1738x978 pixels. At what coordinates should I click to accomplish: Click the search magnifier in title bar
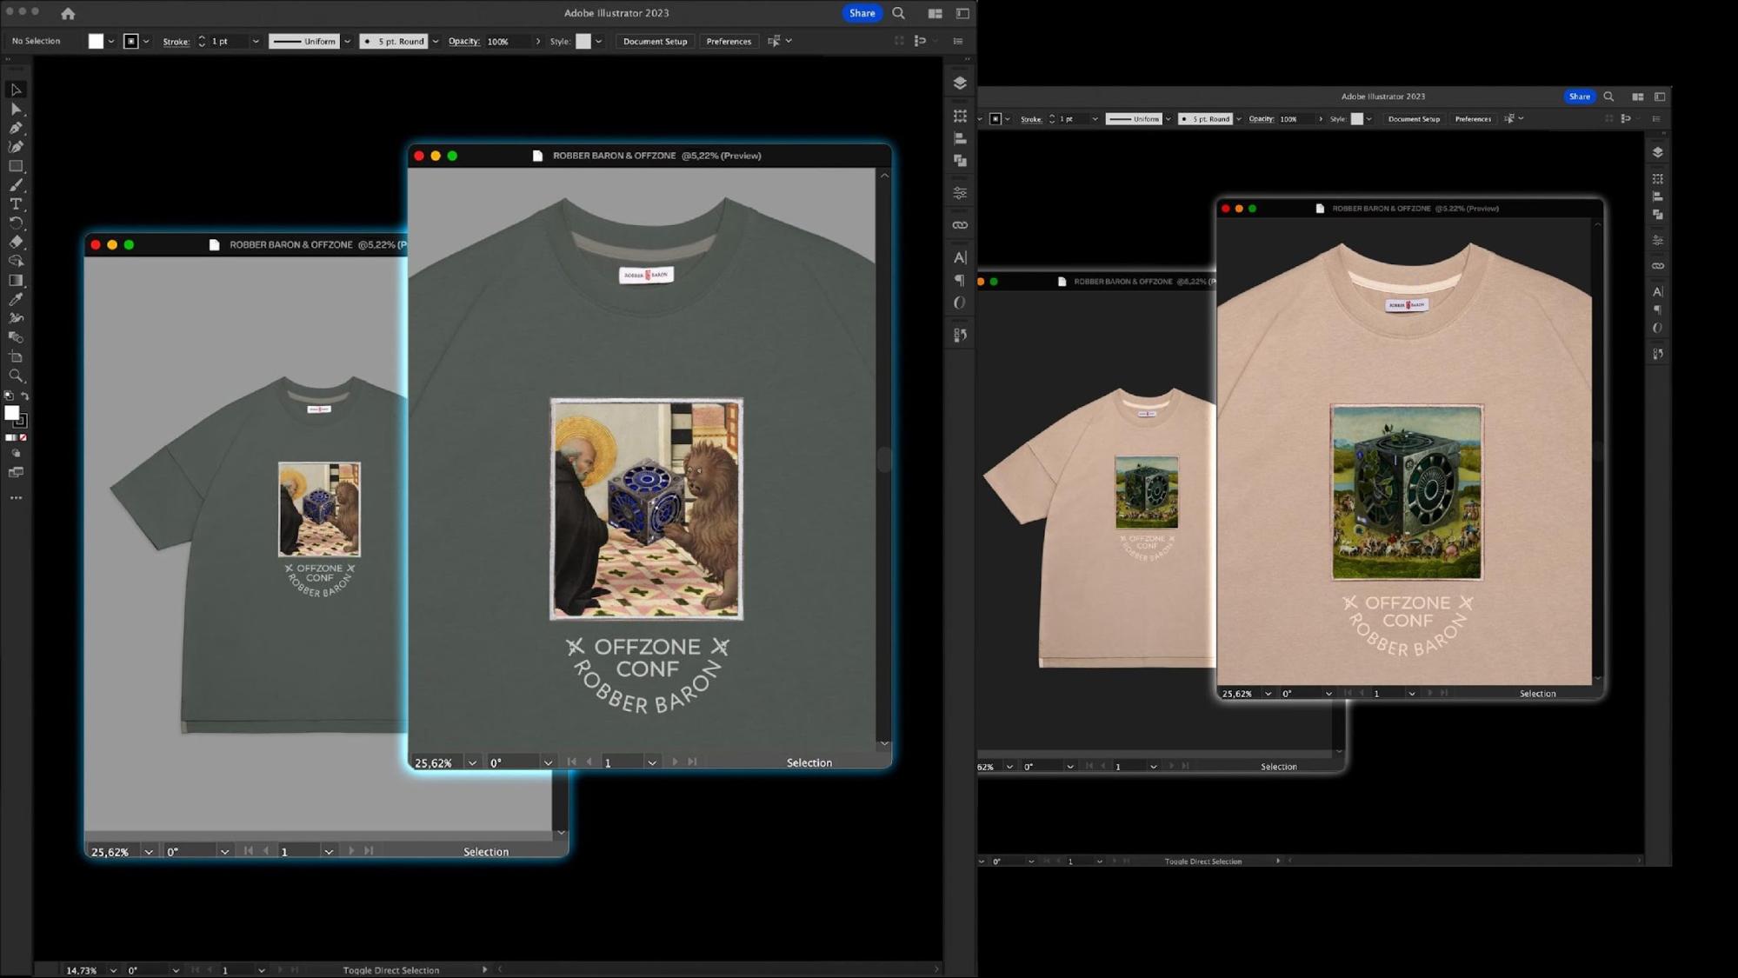click(899, 13)
